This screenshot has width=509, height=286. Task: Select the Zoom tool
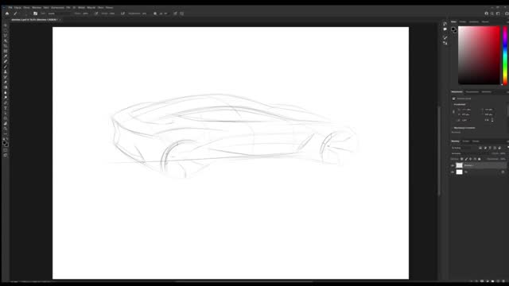[6, 129]
